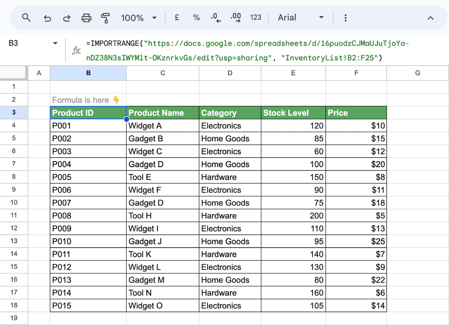Screen dimensions: 449x325
Task: Select the whole sheet via the corner box
Action: click(14, 73)
